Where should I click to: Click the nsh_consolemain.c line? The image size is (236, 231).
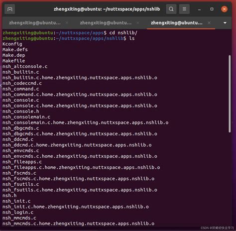26,117
